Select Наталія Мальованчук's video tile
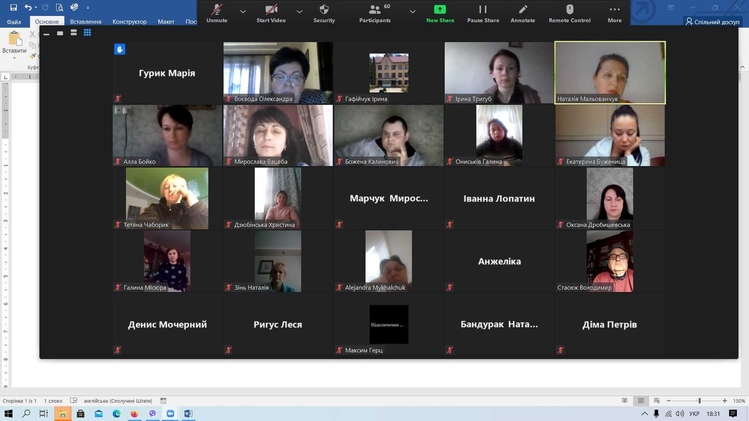749x421 pixels. click(x=609, y=73)
